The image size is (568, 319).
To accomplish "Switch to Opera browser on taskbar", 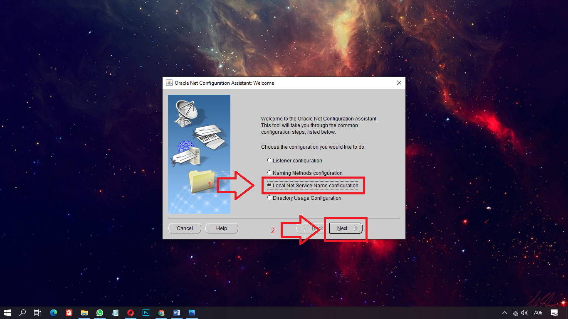I will (x=131, y=313).
